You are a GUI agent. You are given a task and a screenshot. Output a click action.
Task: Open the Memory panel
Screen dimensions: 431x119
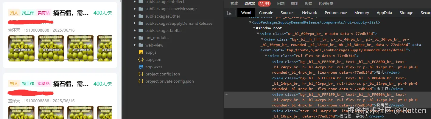362,13
